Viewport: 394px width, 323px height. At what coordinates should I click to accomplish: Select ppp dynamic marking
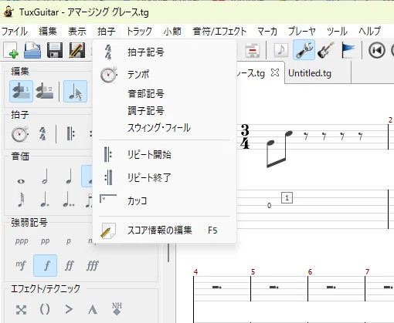[22, 241]
